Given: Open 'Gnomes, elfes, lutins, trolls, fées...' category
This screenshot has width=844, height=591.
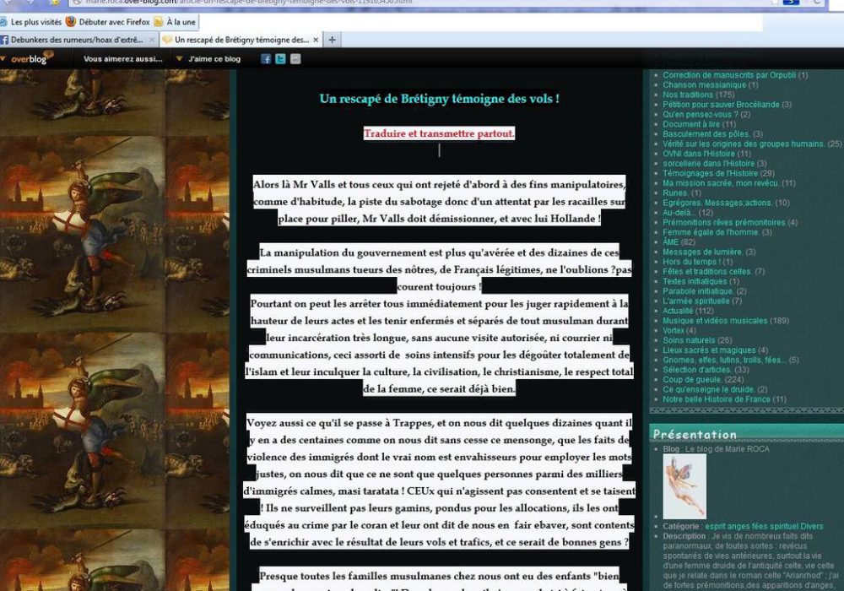Looking at the screenshot, I should (724, 361).
